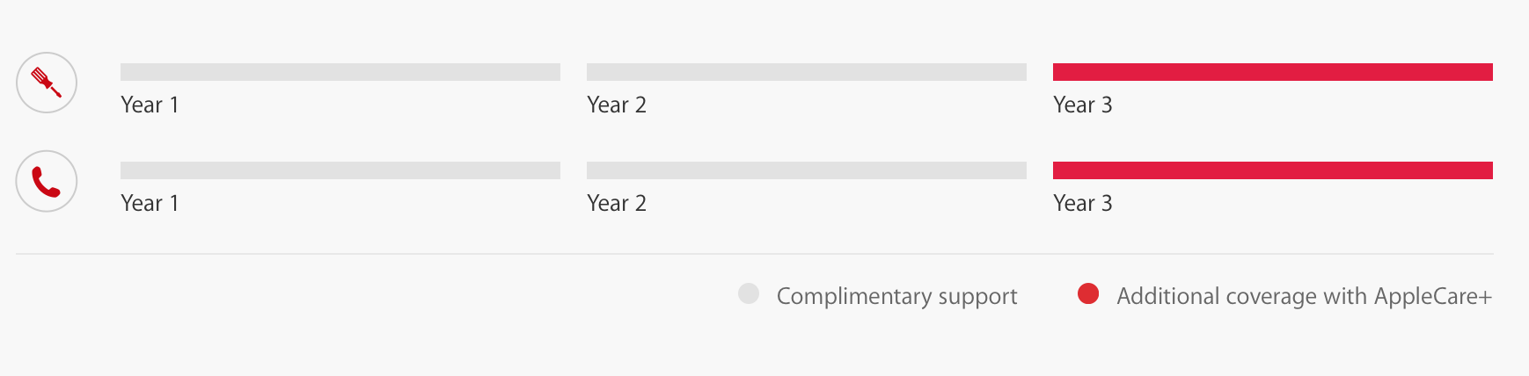
Task: Click the screwdriver hardware repair icon
Action: (47, 83)
